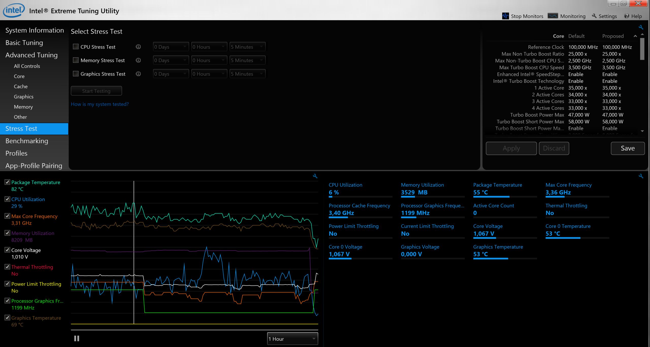The width and height of the screenshot is (650, 347).
Task: Click wrench icon above the monitoring graph
Action: (315, 176)
